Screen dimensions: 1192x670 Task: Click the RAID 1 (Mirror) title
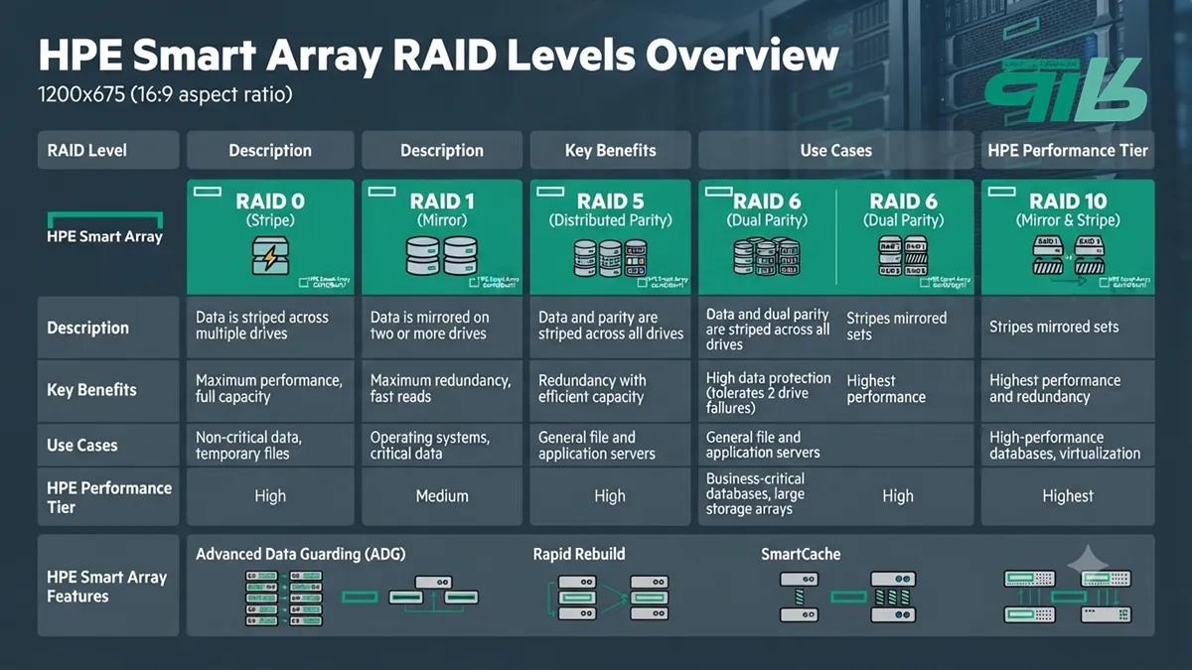[x=442, y=209]
